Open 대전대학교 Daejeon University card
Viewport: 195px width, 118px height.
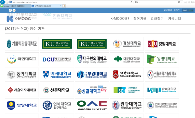pos(127,59)
